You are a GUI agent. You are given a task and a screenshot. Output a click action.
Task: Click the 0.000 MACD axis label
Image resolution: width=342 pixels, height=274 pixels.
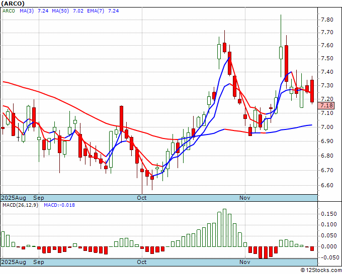pyautogui.click(x=329, y=246)
